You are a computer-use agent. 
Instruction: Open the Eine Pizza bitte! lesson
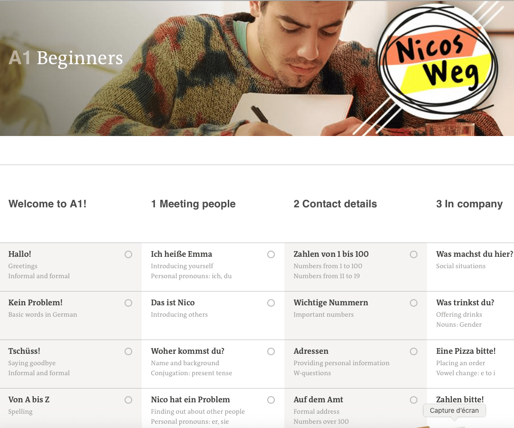470,364
